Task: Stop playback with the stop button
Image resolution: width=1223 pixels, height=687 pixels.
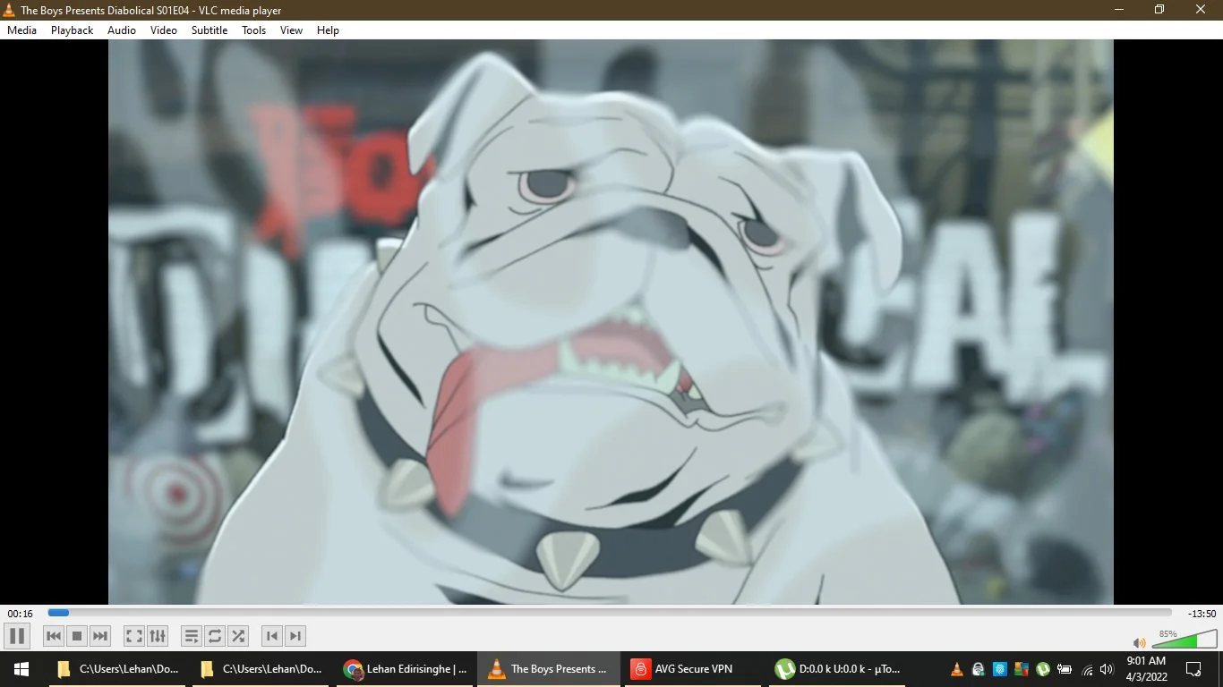Action: [x=77, y=636]
